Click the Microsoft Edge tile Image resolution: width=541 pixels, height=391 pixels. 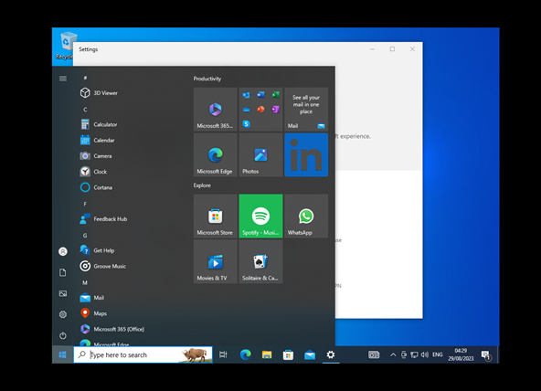(216, 154)
